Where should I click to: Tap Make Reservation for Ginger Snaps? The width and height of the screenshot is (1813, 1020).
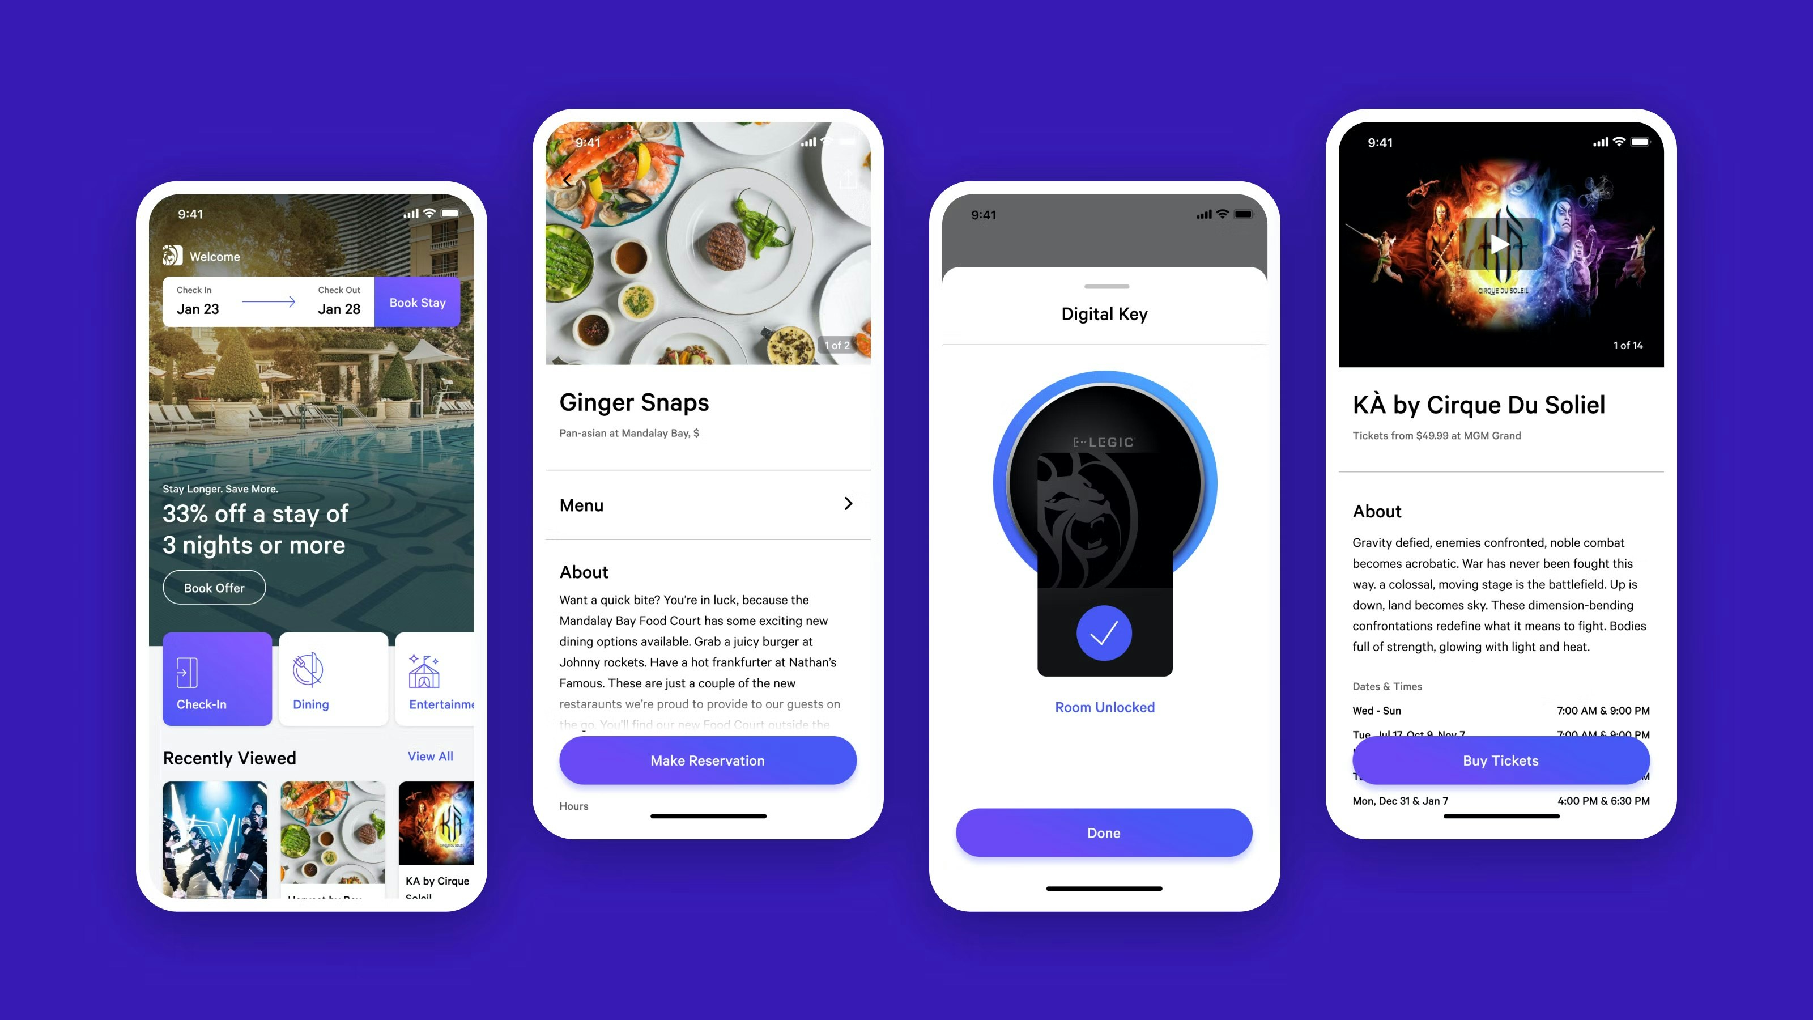pyautogui.click(x=707, y=760)
